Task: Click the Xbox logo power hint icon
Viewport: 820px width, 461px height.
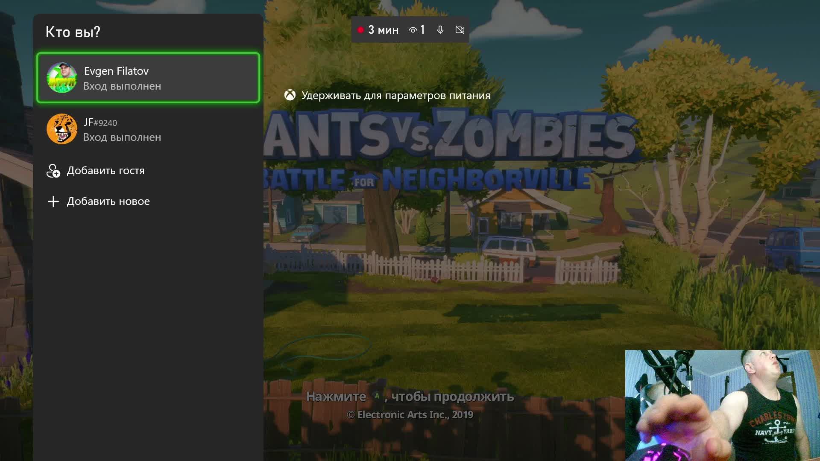Action: pyautogui.click(x=290, y=95)
